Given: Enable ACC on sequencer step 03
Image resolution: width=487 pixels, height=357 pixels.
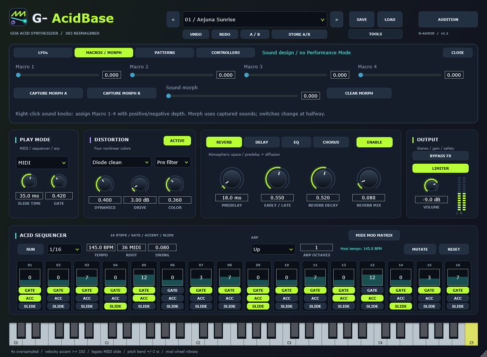Looking at the screenshot, I should tap(87, 298).
